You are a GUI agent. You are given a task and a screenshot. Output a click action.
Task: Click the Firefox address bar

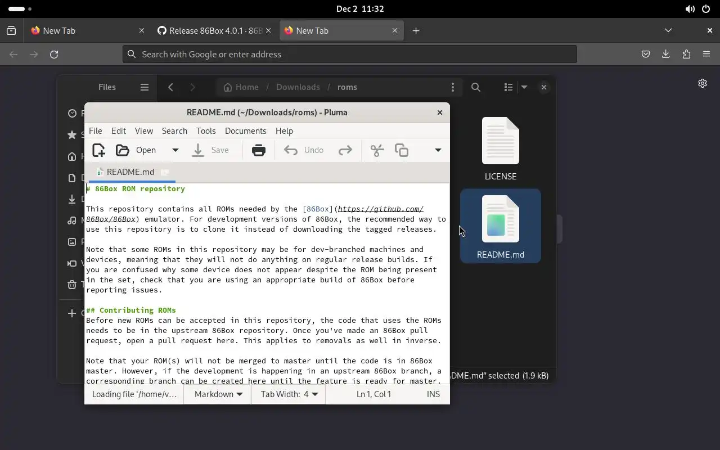[x=350, y=54]
